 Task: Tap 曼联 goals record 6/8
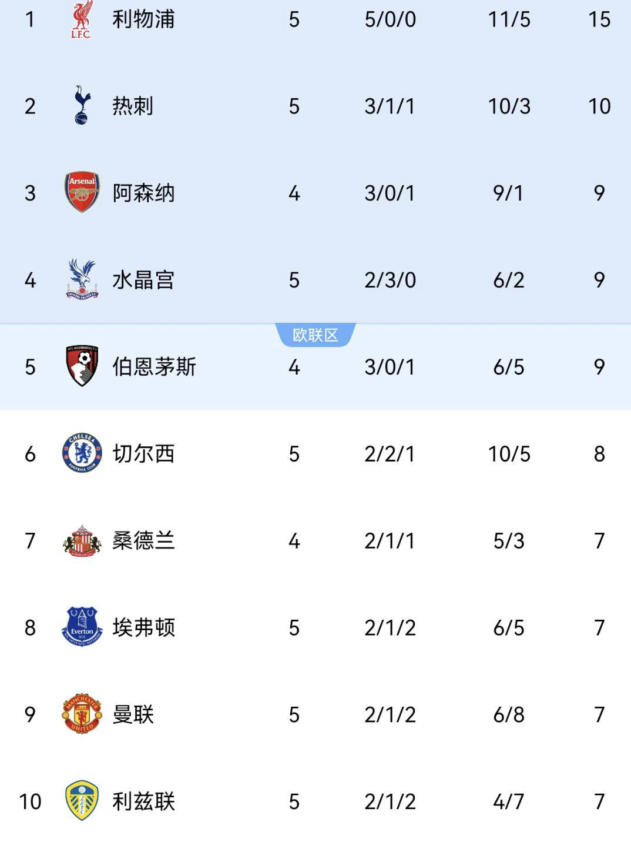click(509, 714)
